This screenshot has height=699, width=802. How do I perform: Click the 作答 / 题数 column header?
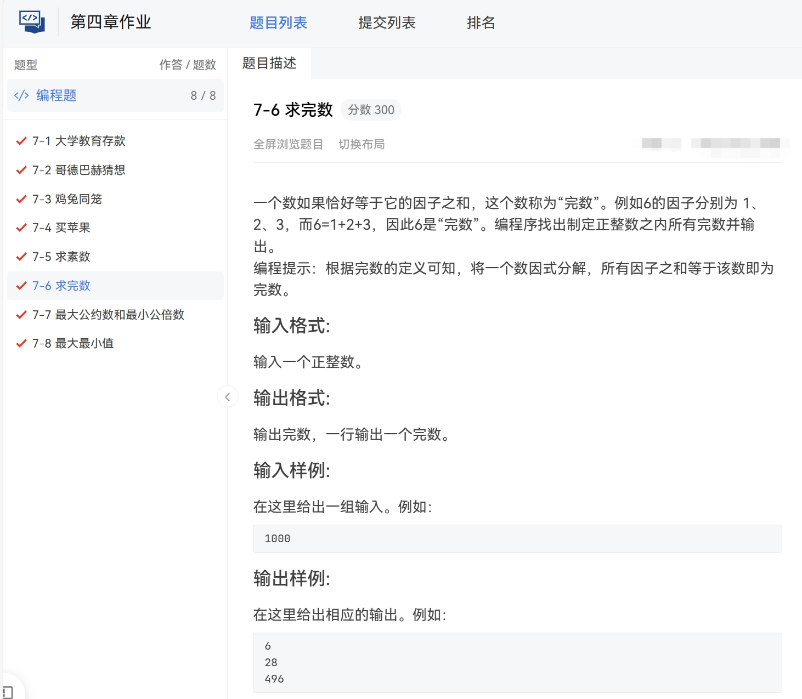(x=188, y=65)
